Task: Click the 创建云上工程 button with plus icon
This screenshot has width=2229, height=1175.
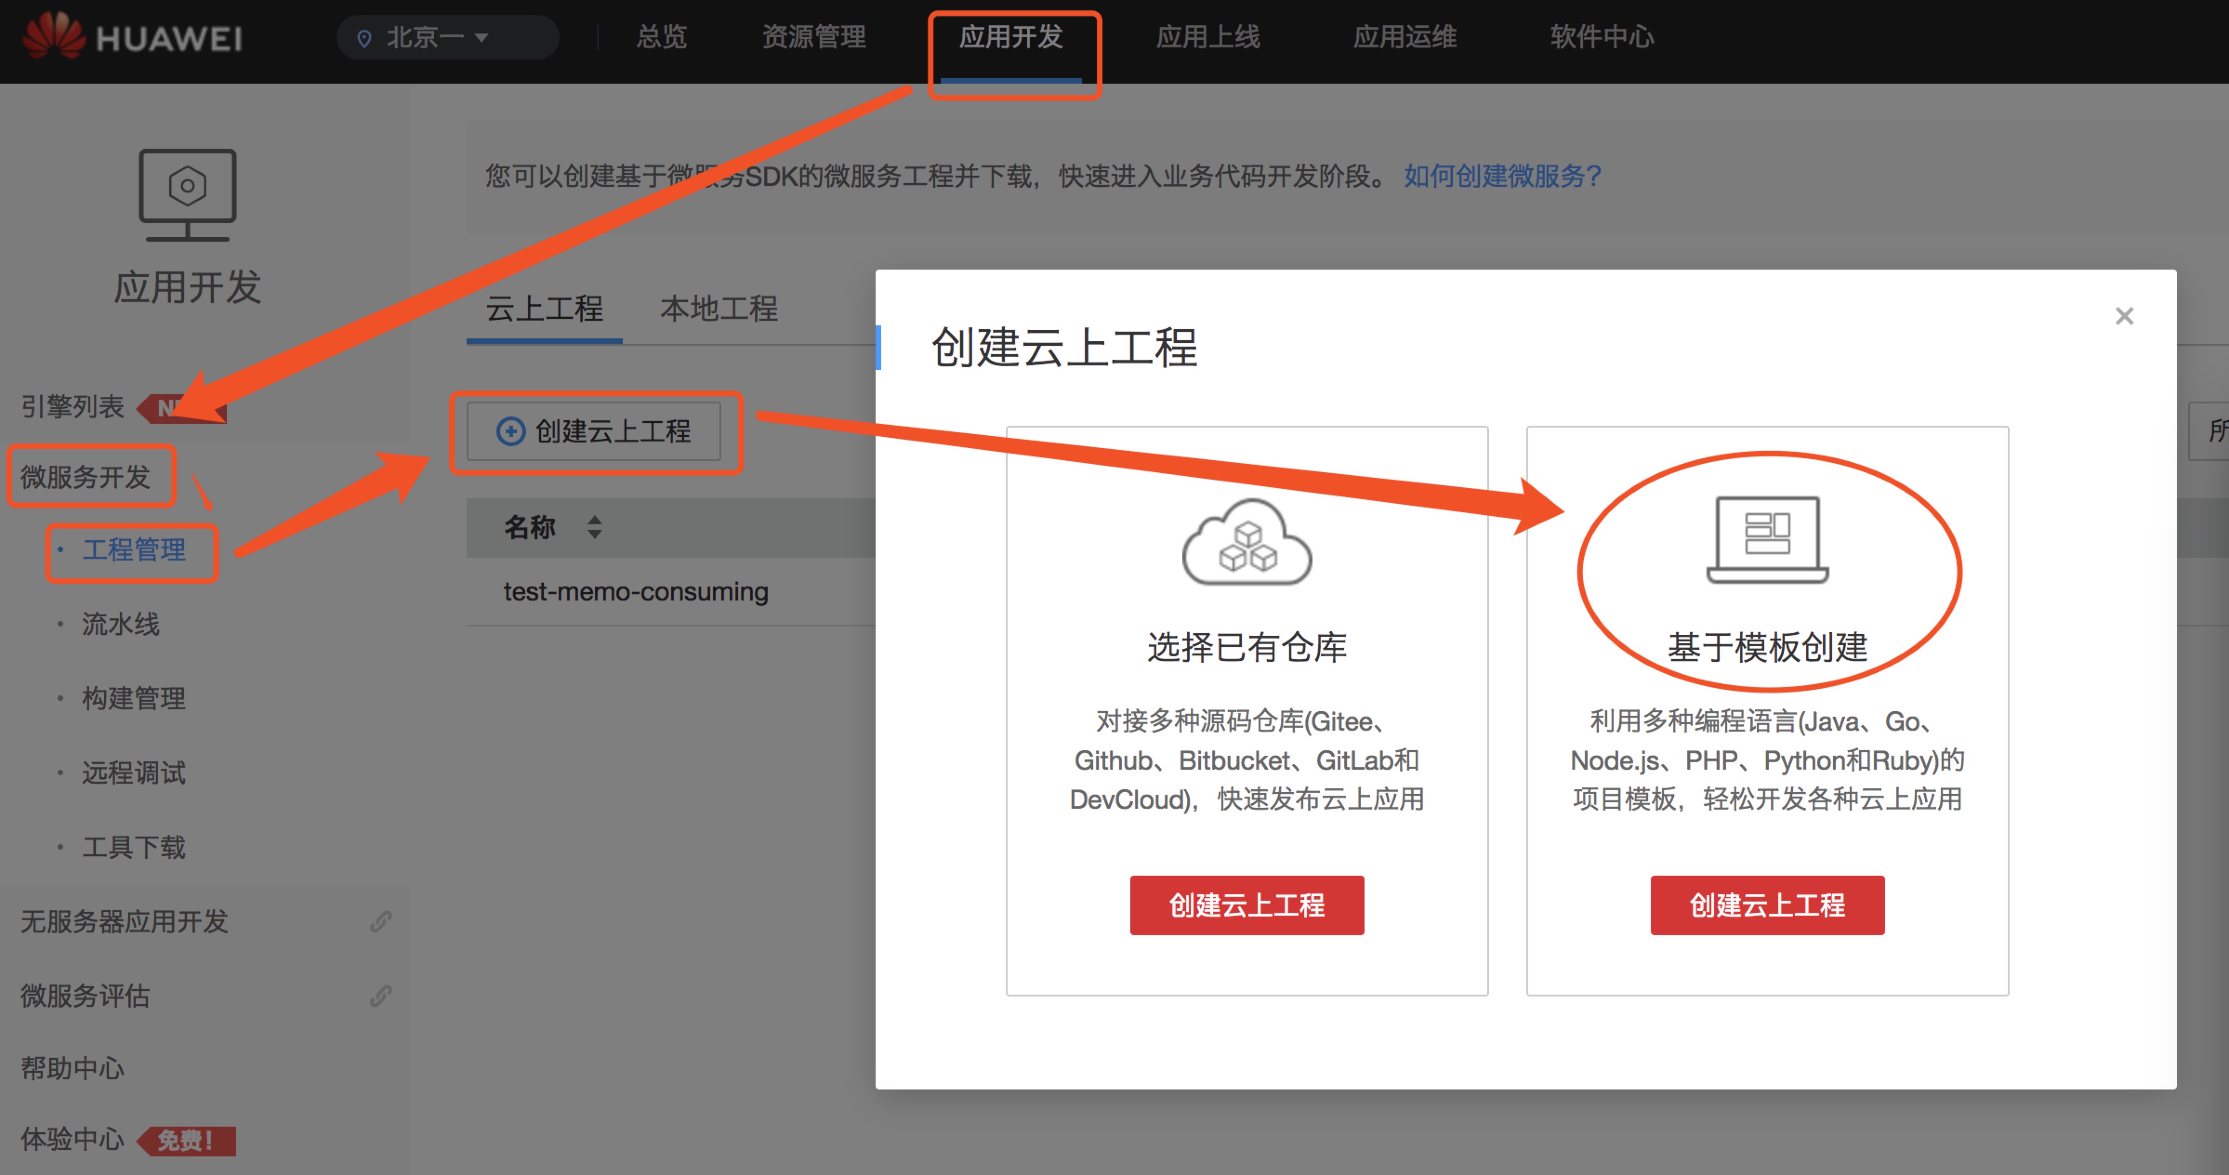Action: (x=594, y=431)
